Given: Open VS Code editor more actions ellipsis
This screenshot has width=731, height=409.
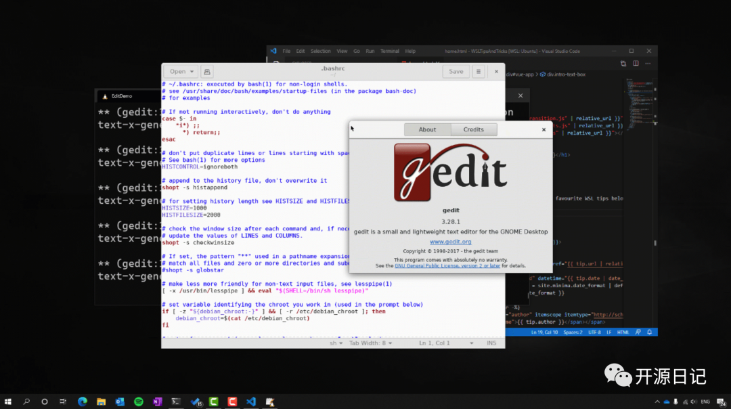Looking at the screenshot, I should (x=648, y=64).
